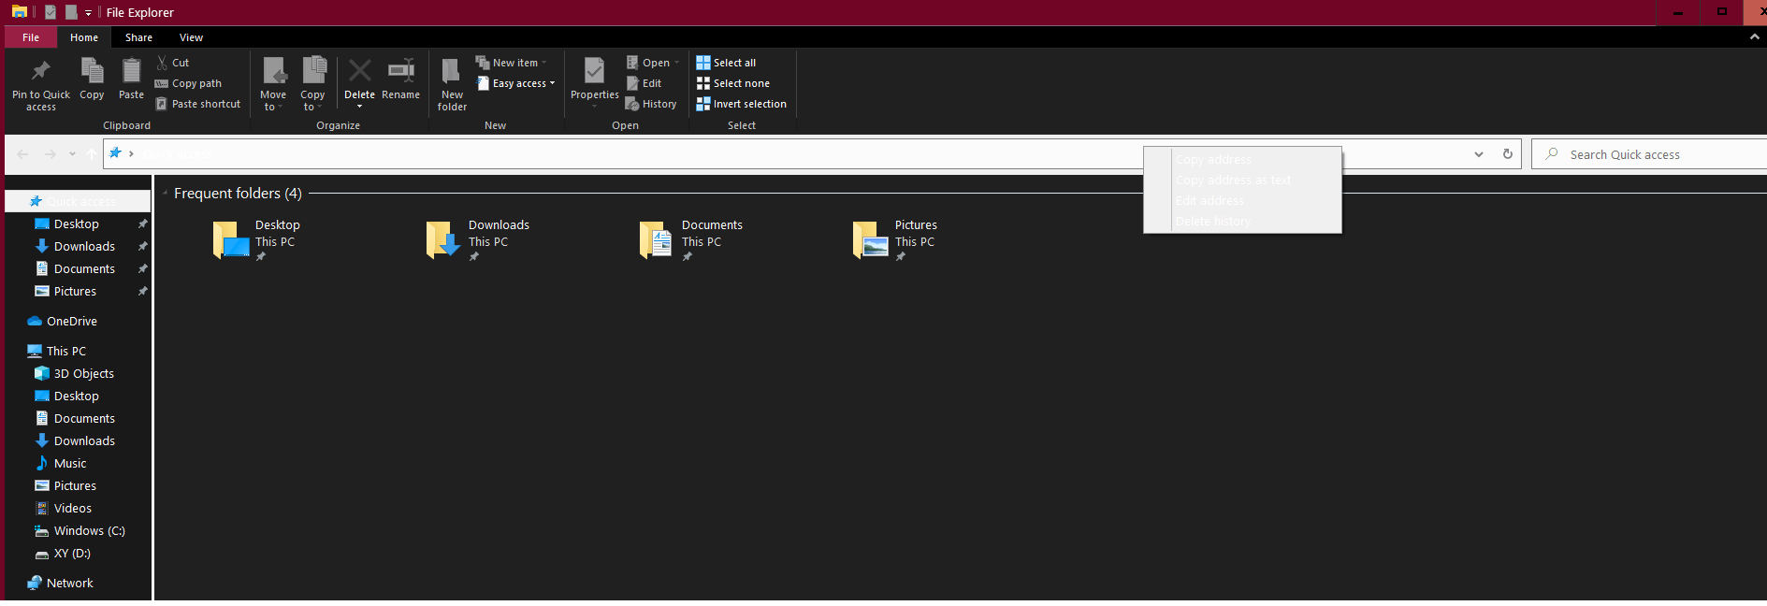Open pinned Desktop under Quick access

(78, 224)
